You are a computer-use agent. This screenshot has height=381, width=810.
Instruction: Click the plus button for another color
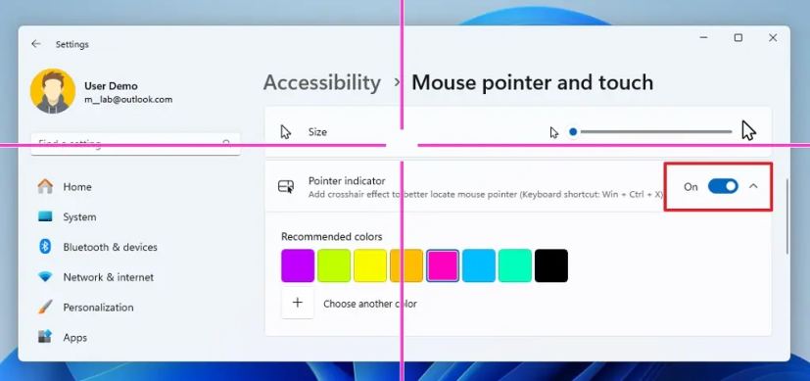point(298,303)
